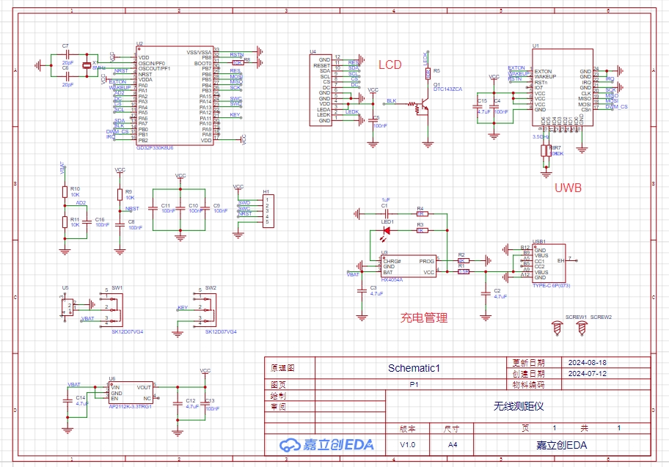
Task: Click resistor R9 10K pull-up
Action: (120, 195)
